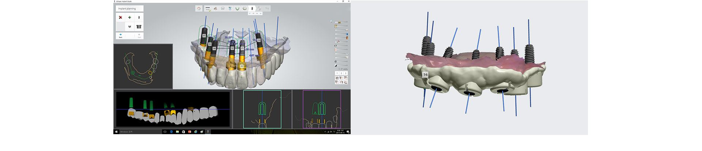Image resolution: width=702 pixels, height=151 pixels.
Task: Click the red X delete implant icon
Action: [x=120, y=17]
